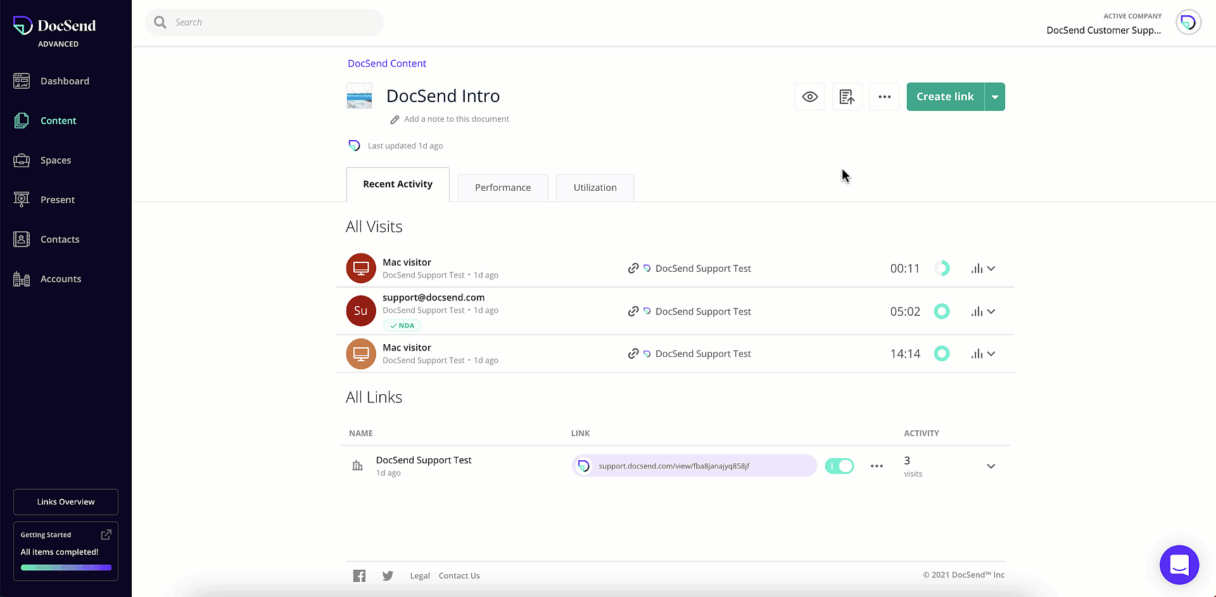Open the Facebook page icon

pos(359,575)
